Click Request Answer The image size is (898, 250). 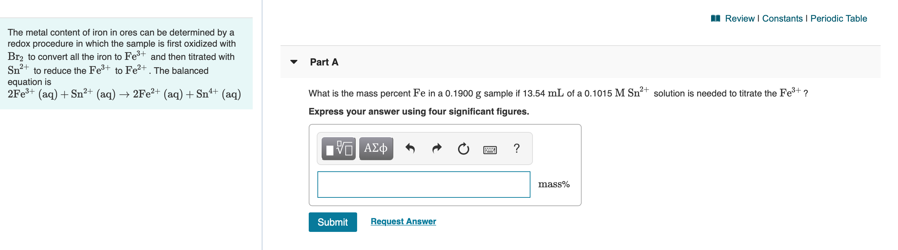403,221
